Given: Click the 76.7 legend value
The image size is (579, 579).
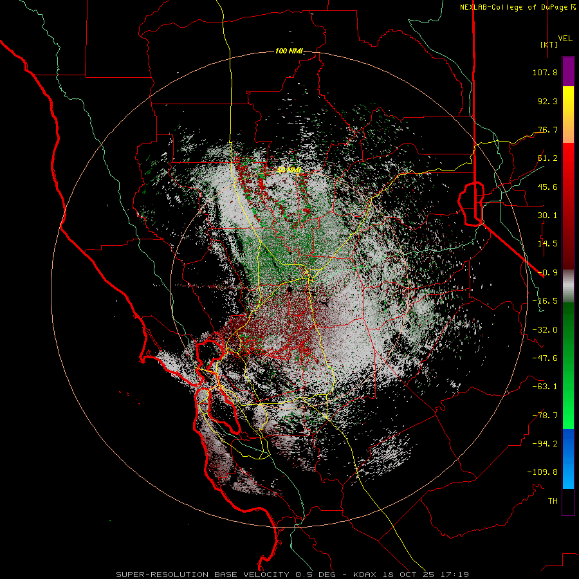Looking at the screenshot, I should pos(547,129).
